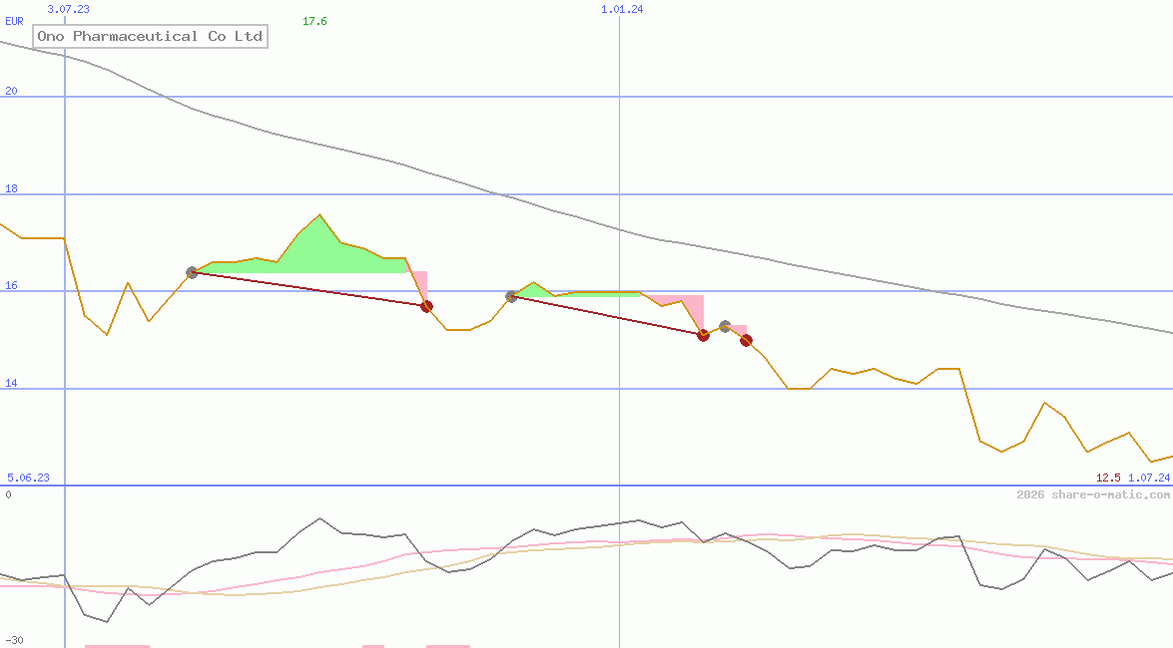This screenshot has height=648, width=1173.
Task: Click the 1.01.24 date label
Action: (x=622, y=9)
